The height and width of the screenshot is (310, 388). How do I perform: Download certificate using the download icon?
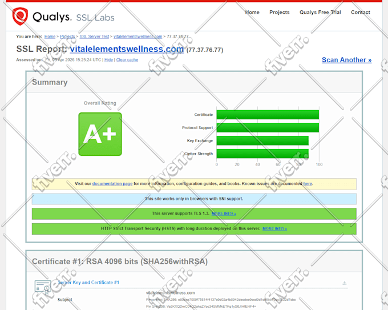(x=345, y=283)
